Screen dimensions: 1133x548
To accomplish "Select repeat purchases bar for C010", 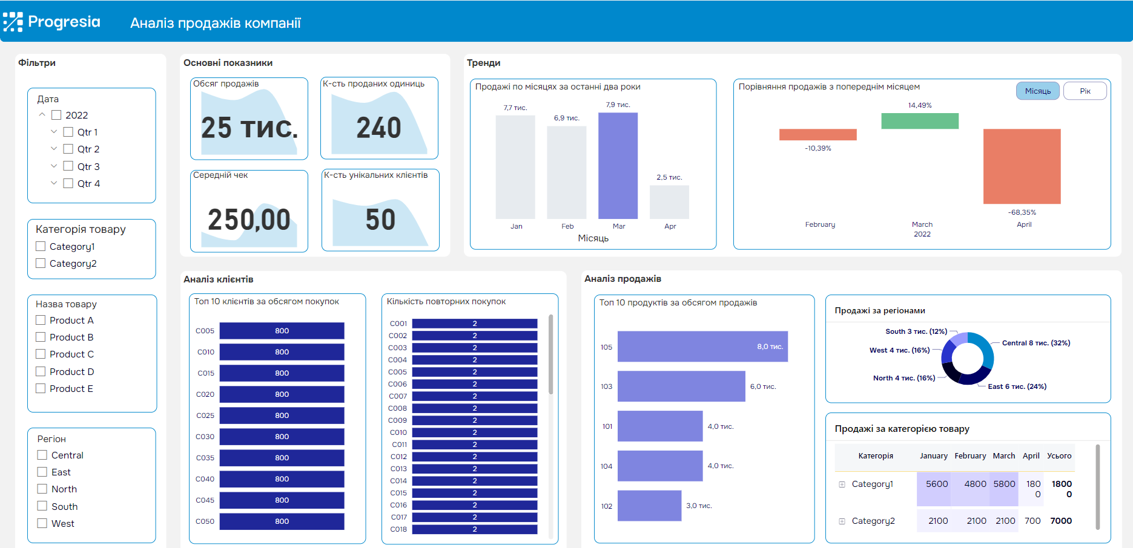I will [x=475, y=432].
